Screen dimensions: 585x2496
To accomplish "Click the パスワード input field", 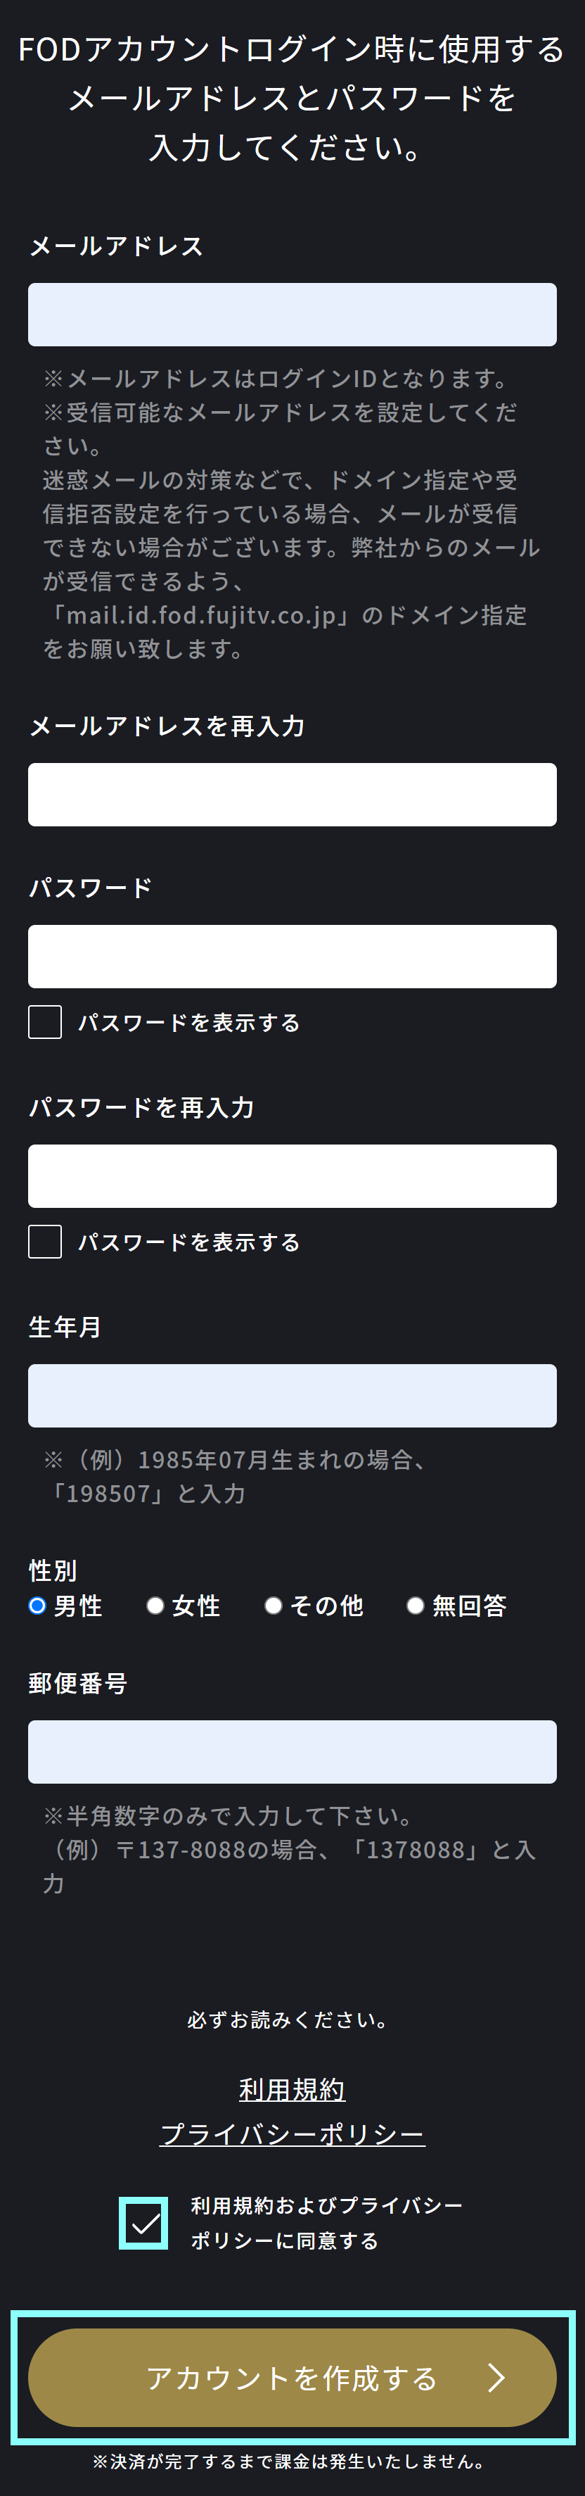I will [x=292, y=957].
